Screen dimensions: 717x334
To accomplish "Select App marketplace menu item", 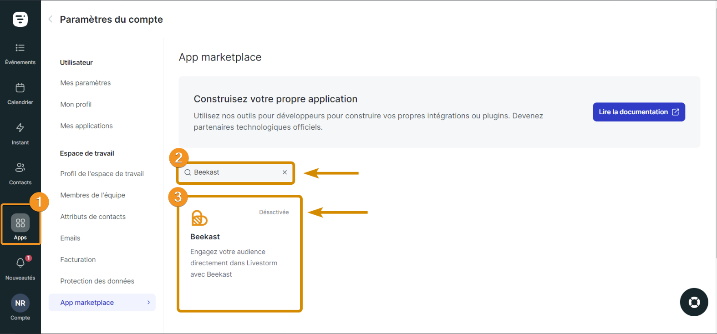I will point(102,303).
